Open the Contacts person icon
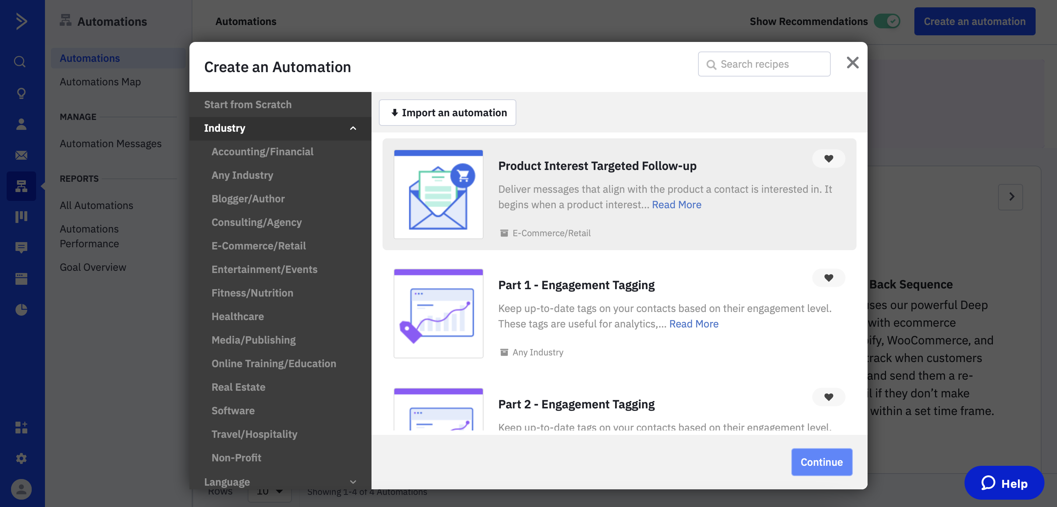Screen dimensions: 1057x507 point(21,124)
